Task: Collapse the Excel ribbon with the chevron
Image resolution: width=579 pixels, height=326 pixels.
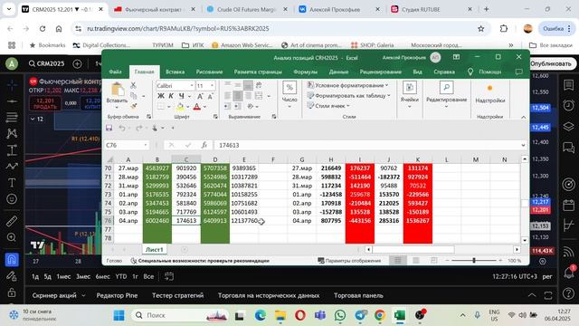Action: (523, 117)
